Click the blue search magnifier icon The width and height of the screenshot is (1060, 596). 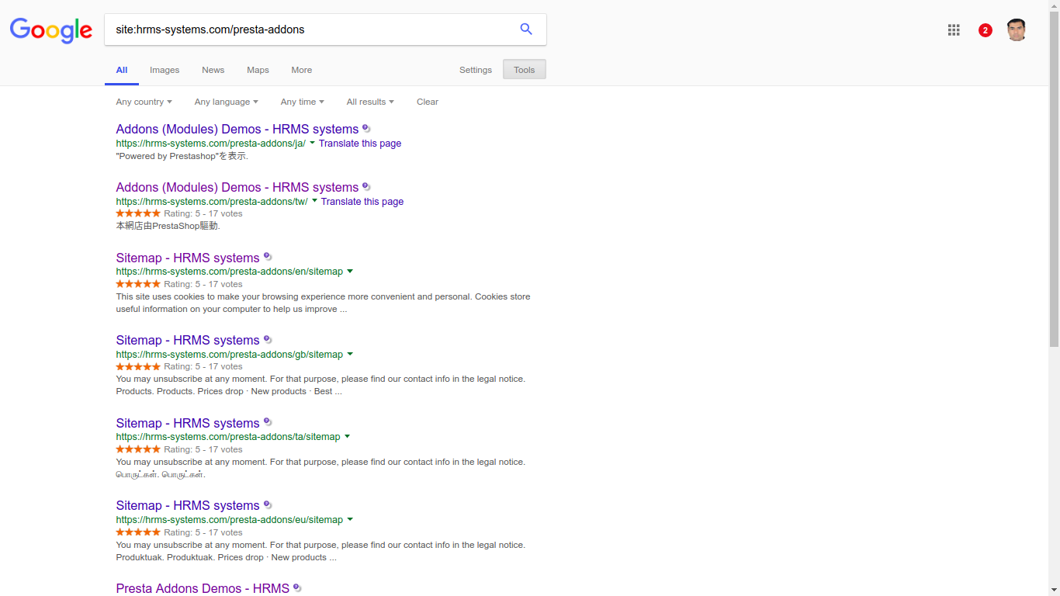coord(526,29)
